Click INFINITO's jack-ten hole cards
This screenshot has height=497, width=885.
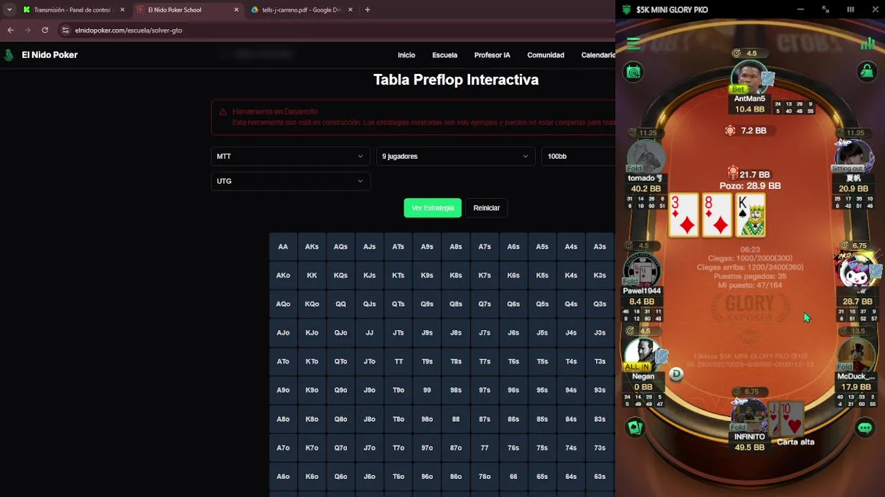pos(785,418)
